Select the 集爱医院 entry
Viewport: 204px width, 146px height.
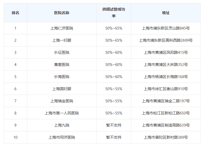[x=62, y=65]
